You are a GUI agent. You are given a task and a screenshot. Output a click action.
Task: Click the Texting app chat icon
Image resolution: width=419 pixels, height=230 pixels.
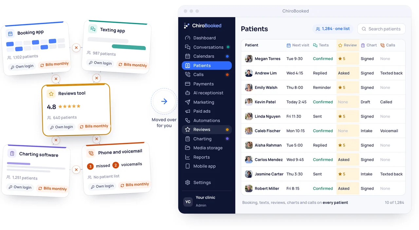93,29
